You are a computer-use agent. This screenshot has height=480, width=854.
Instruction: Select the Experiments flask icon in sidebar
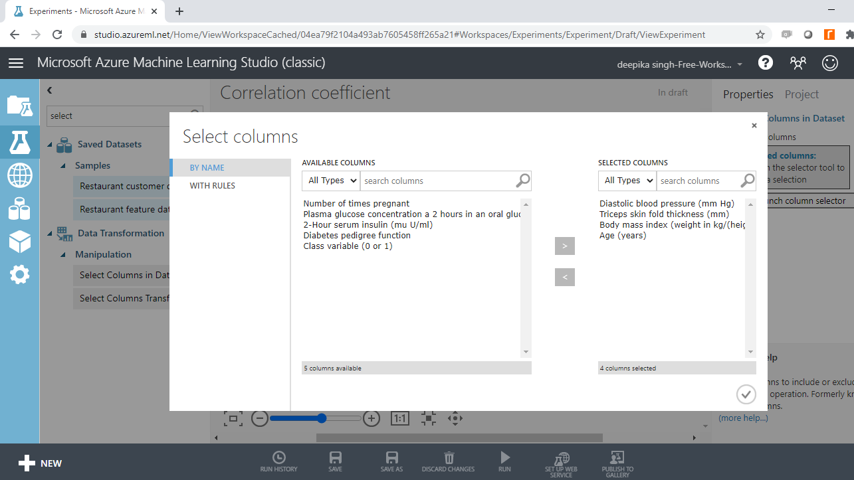[19, 141]
